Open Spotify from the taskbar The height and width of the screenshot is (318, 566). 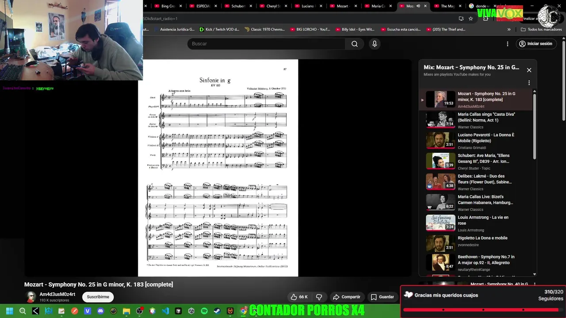click(x=204, y=311)
